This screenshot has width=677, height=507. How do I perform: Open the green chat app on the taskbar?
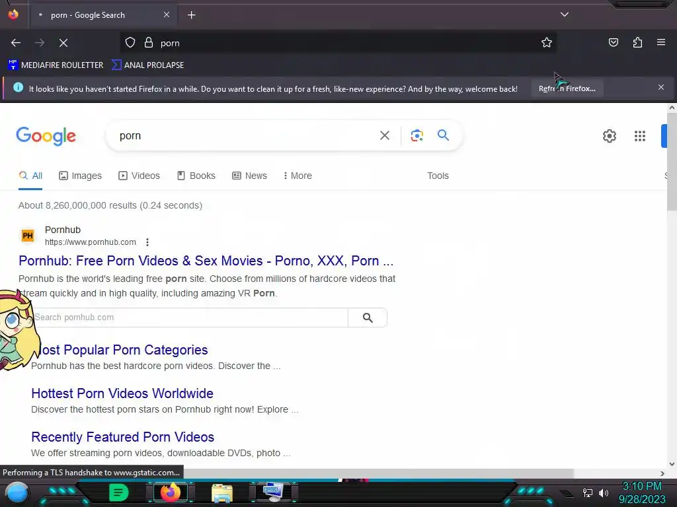119,492
